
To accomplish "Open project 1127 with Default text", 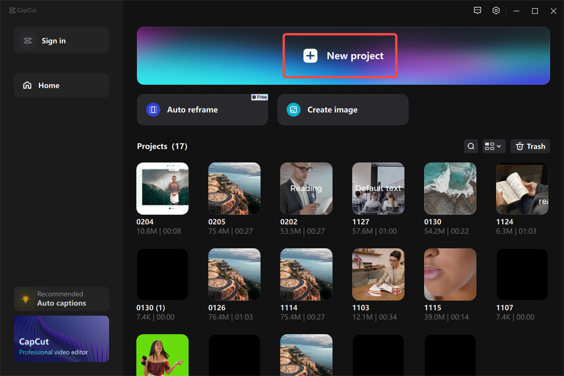I will pyautogui.click(x=378, y=188).
